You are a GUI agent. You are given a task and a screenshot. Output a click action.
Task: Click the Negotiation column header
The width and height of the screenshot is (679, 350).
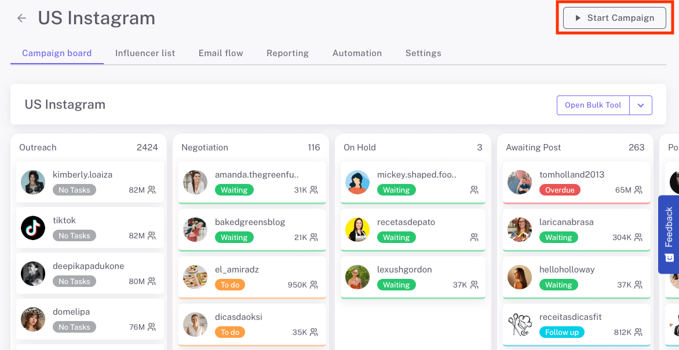point(205,147)
